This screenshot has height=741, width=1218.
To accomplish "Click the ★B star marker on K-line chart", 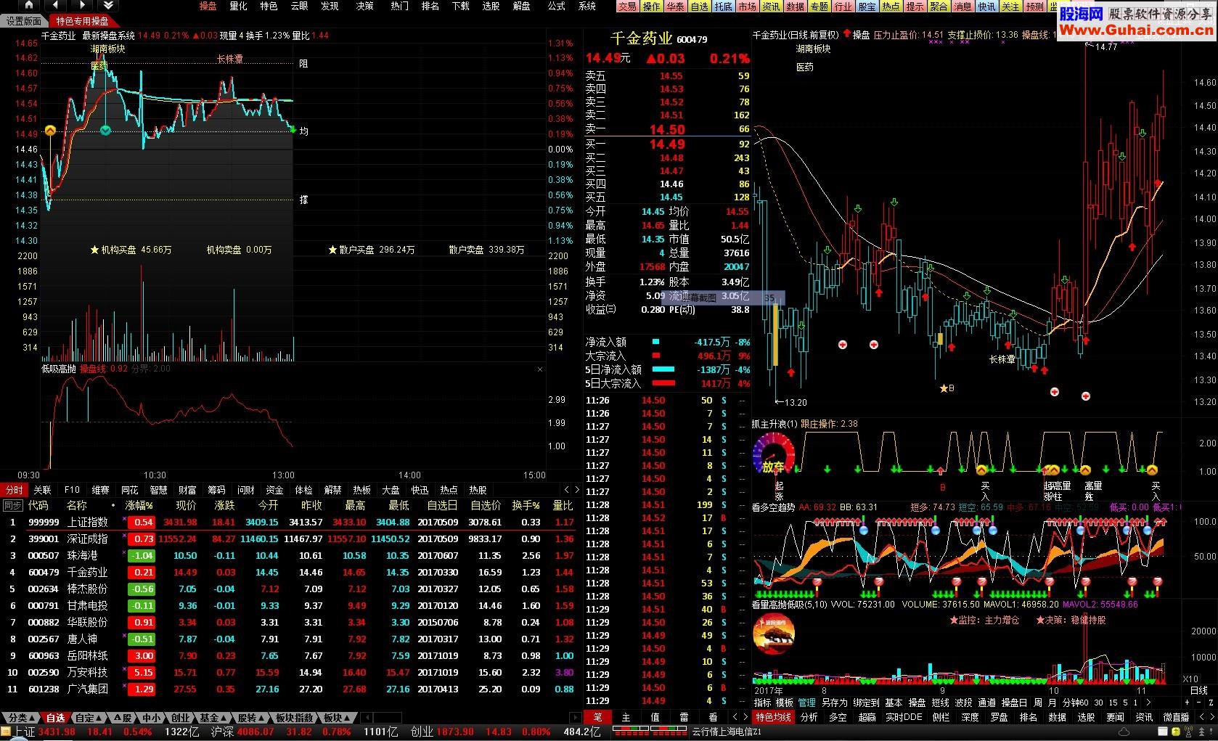I will pos(947,388).
